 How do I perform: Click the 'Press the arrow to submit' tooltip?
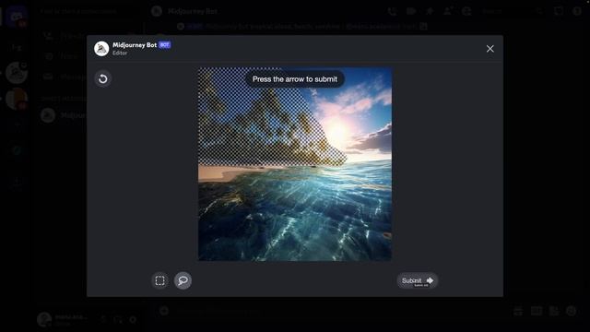[x=295, y=79]
